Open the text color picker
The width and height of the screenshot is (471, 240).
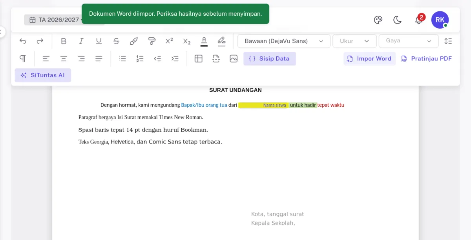(x=204, y=41)
